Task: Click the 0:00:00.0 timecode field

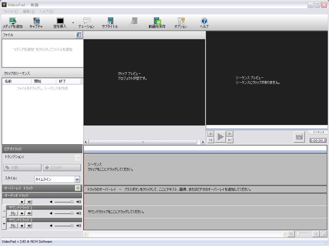Action: pyautogui.click(x=318, y=141)
